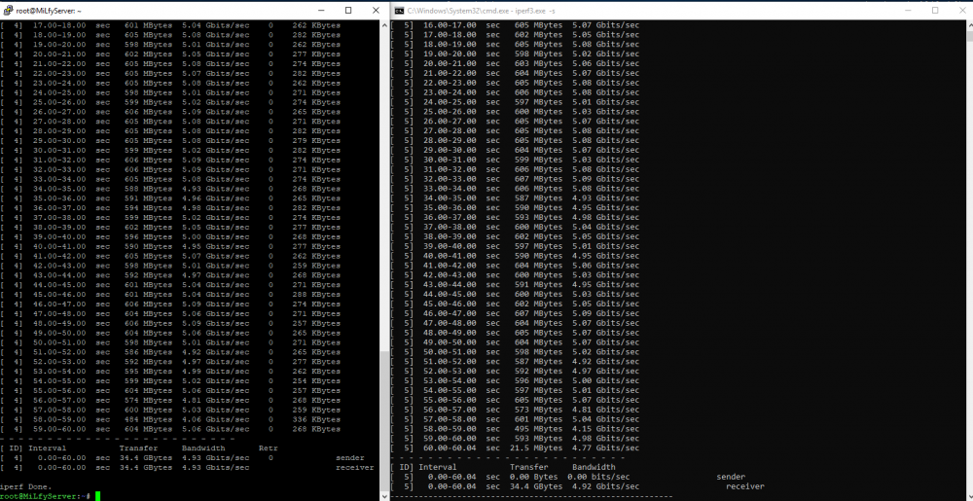Select the '0.00 Bytes' value in cmd summary
The image size is (973, 501).
pos(533,477)
